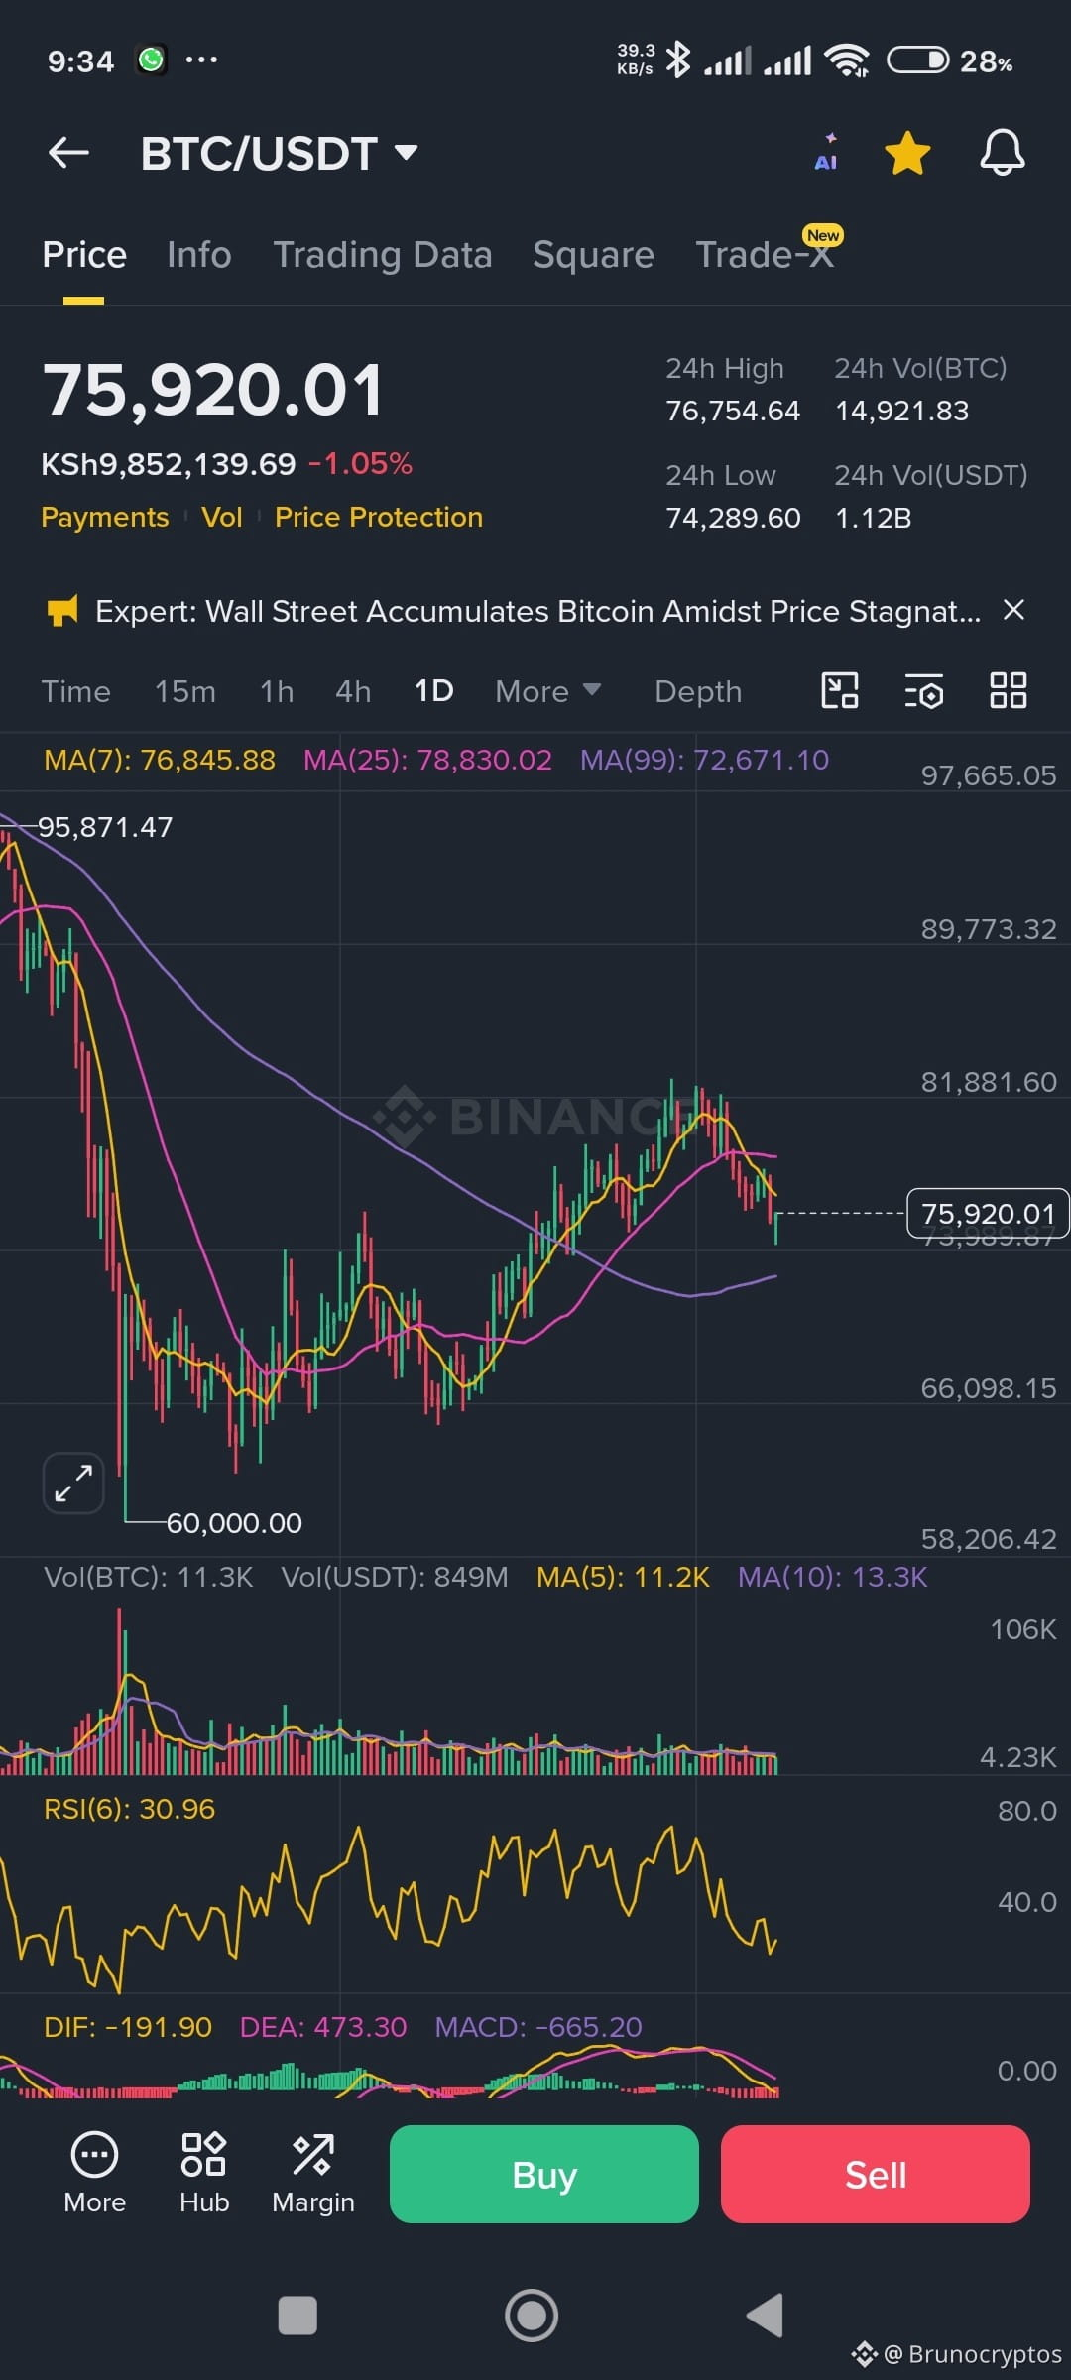Expand the More intervals dropdown

point(547,691)
